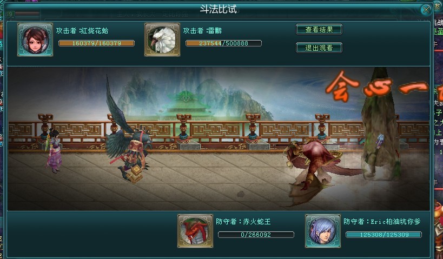Click 查看结果 to view results
Screen dimensions: 443x259
pos(319,29)
